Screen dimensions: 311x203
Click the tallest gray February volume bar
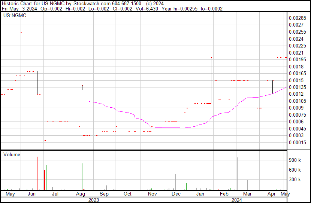[237, 174]
